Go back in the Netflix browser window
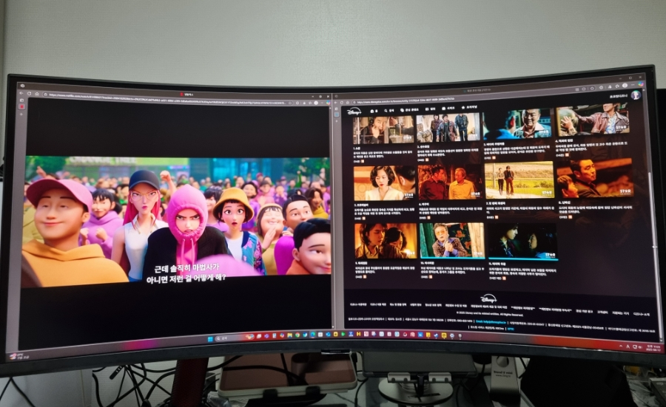The height and width of the screenshot is (407, 666). [x=21, y=93]
